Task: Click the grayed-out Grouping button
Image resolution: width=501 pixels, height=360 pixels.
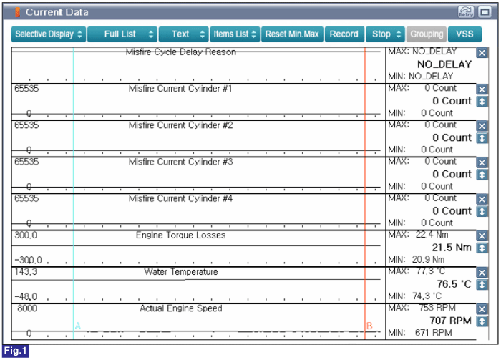Action: [x=427, y=34]
